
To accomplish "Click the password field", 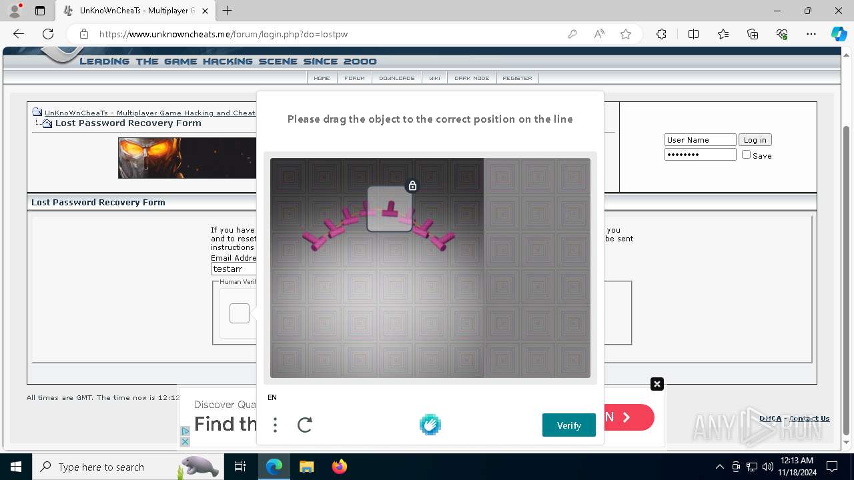I will (x=700, y=155).
